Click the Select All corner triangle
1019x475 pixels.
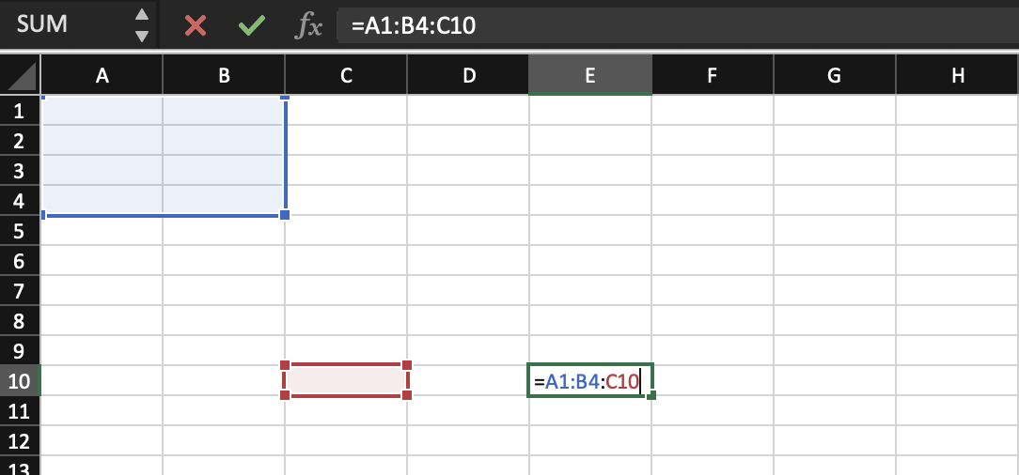[21, 76]
